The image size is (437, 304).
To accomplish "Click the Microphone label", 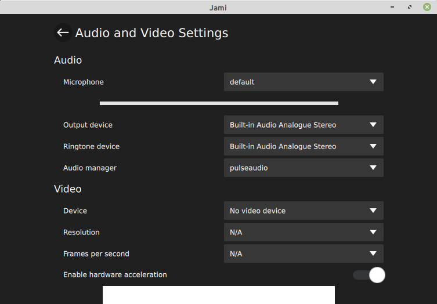I will [x=84, y=82].
